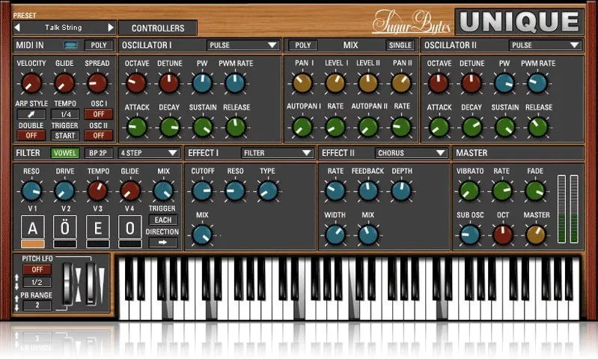Select vowel V4 box O
The height and width of the screenshot is (359, 598).
coord(130,228)
